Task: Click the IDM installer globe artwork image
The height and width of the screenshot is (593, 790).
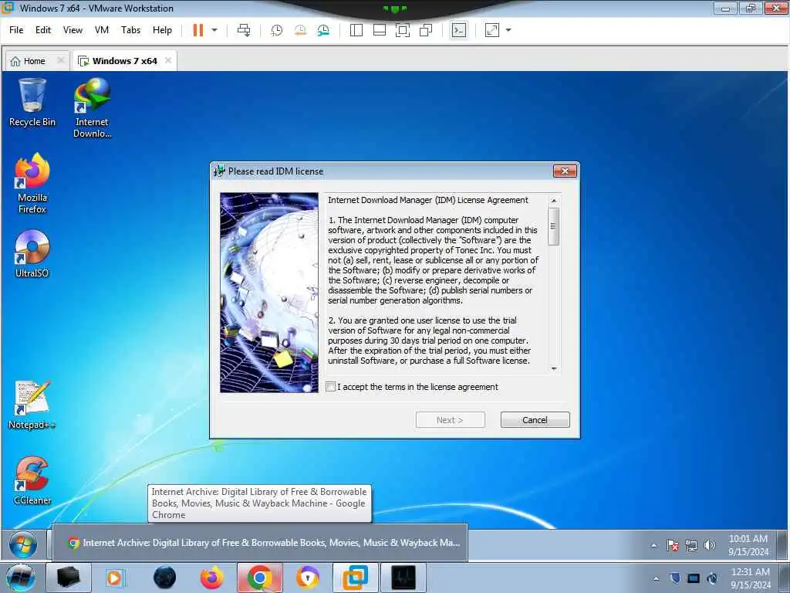Action: (x=269, y=293)
